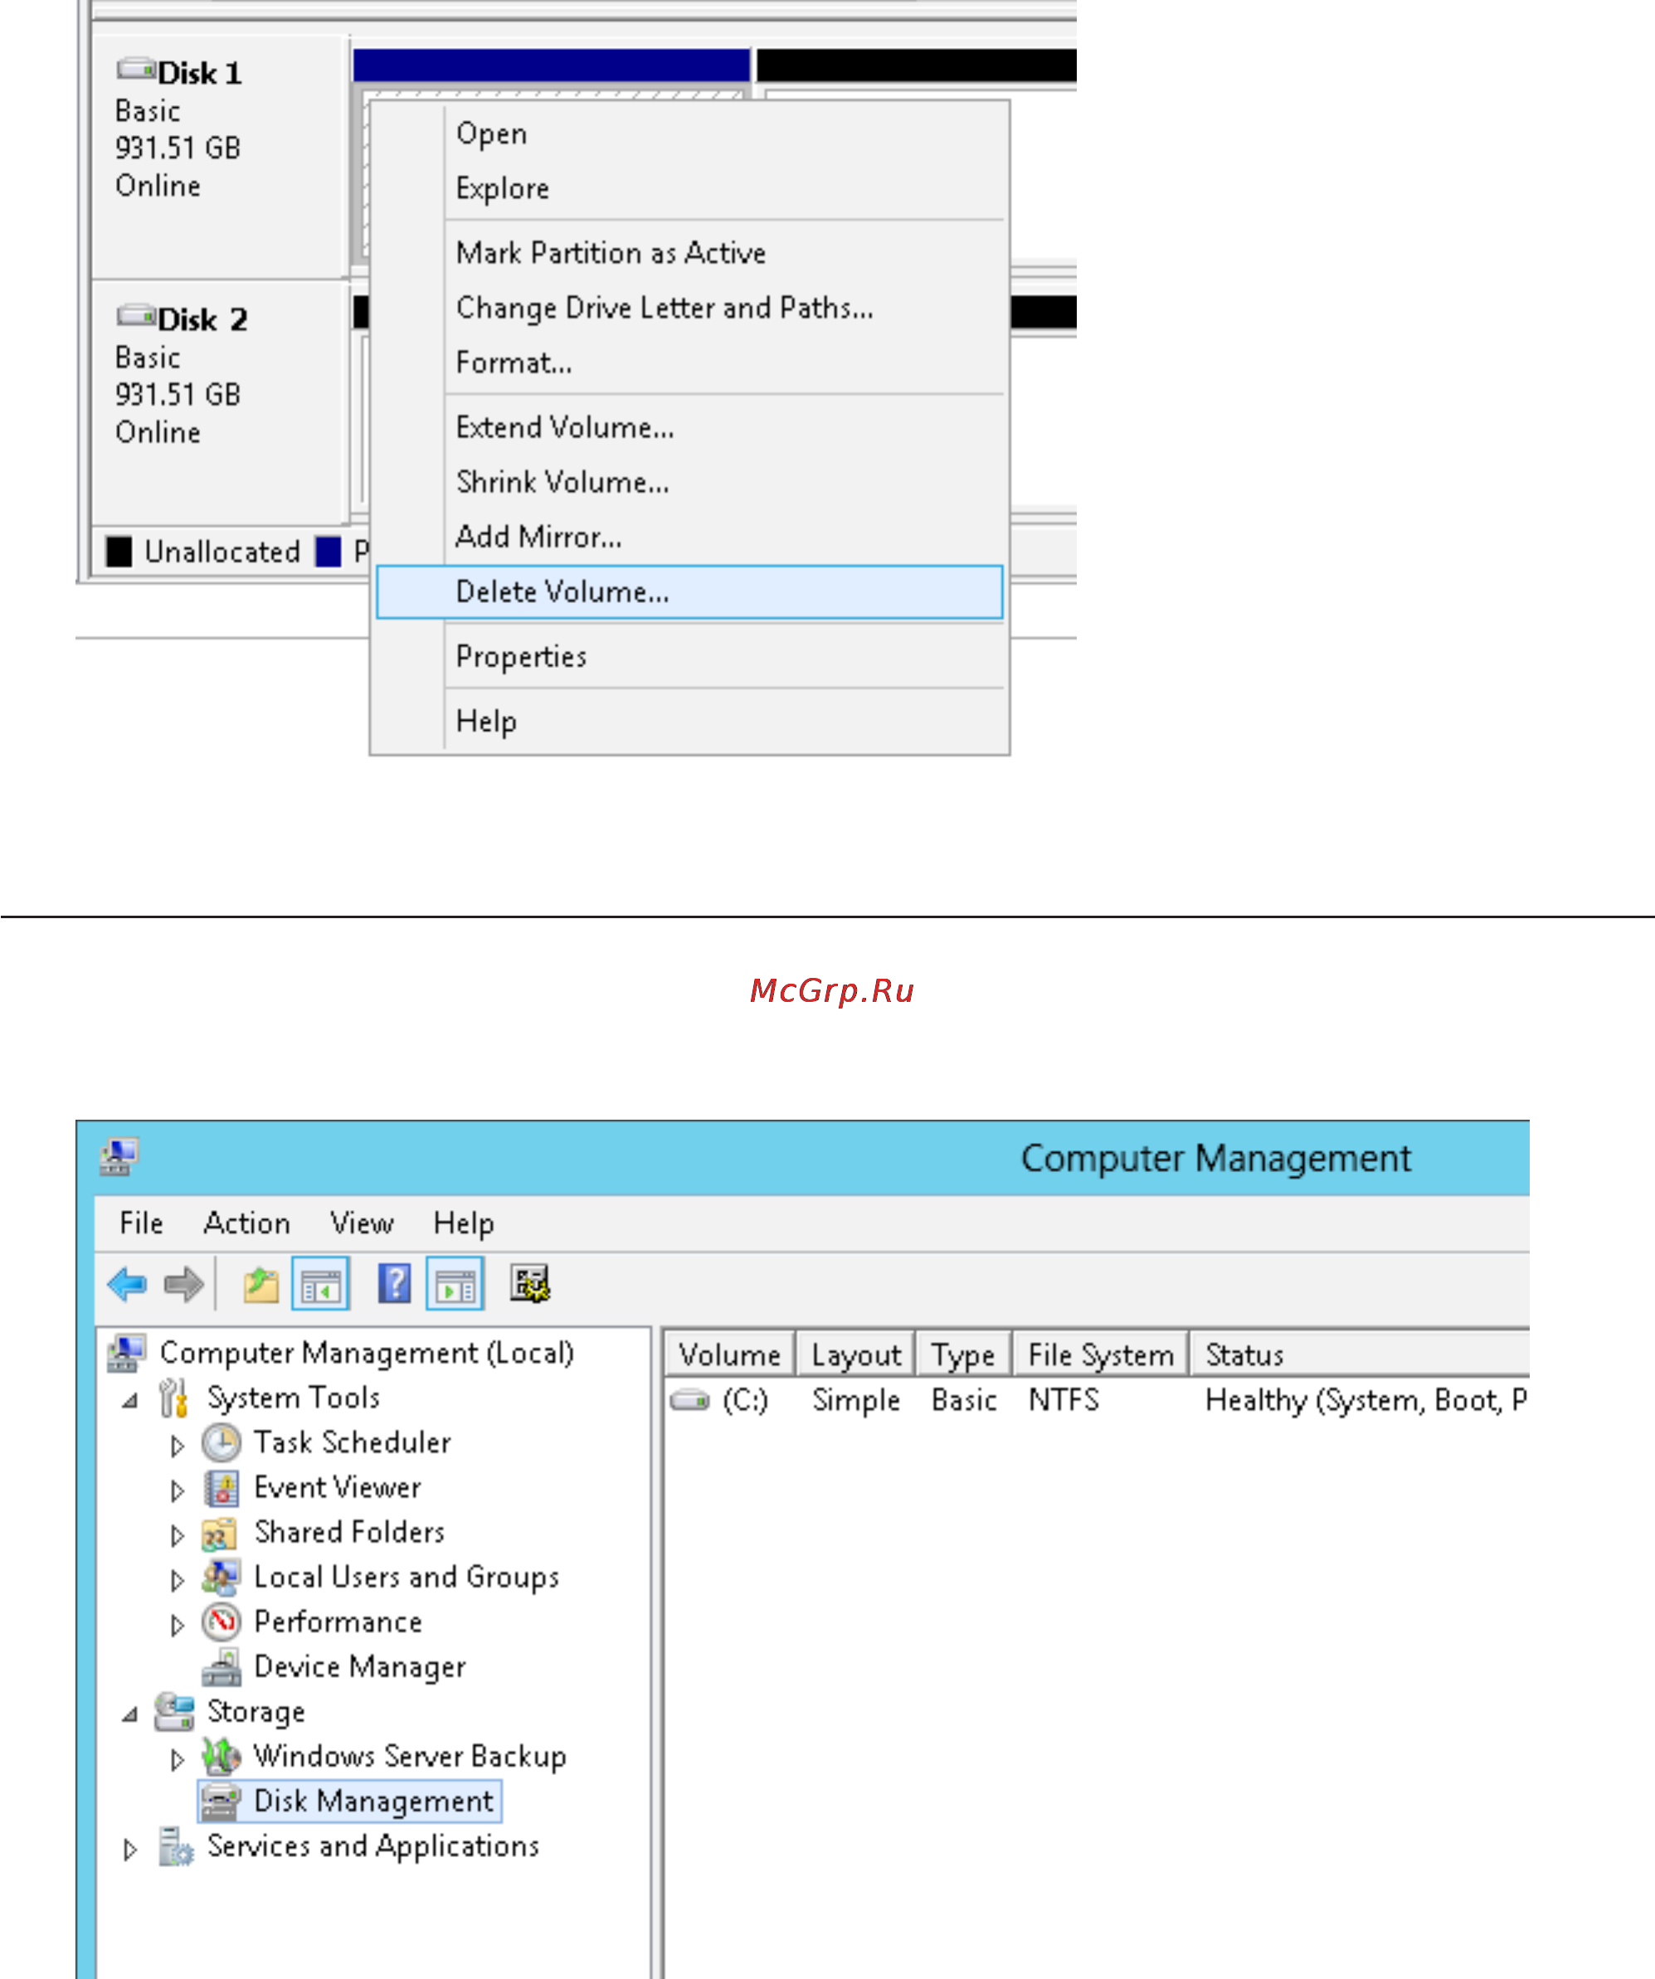The image size is (1655, 1979).
Task: Expand Windows Server Backup node arrow
Action: [178, 1759]
